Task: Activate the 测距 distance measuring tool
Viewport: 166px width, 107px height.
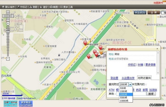Action: coord(33,7)
